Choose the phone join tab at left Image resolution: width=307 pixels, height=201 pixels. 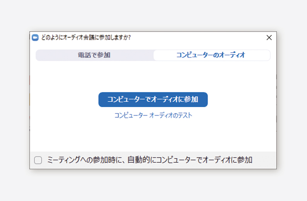[94, 55]
